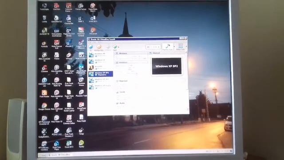Open the CCleaner desktop icon

coord(44,69)
